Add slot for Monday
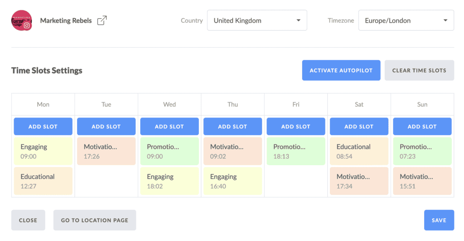 (x=43, y=126)
